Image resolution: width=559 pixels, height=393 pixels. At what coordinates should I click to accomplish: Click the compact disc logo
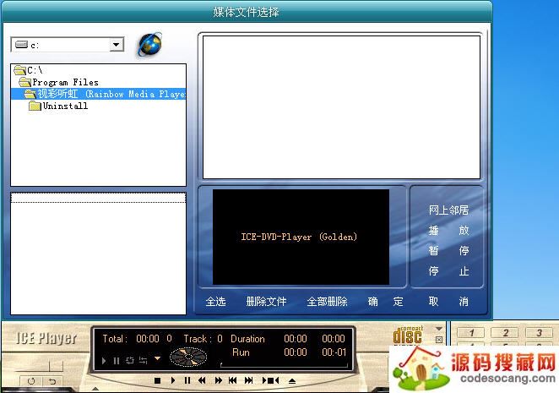pos(408,336)
